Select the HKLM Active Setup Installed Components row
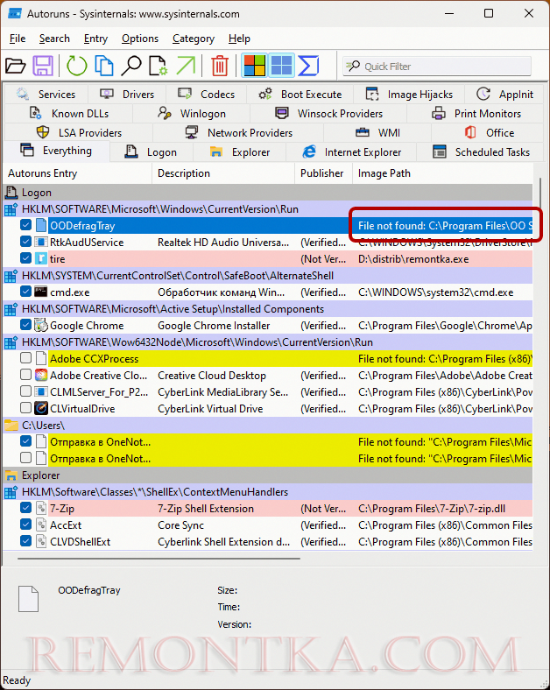This screenshot has height=690, width=550. coord(267,309)
